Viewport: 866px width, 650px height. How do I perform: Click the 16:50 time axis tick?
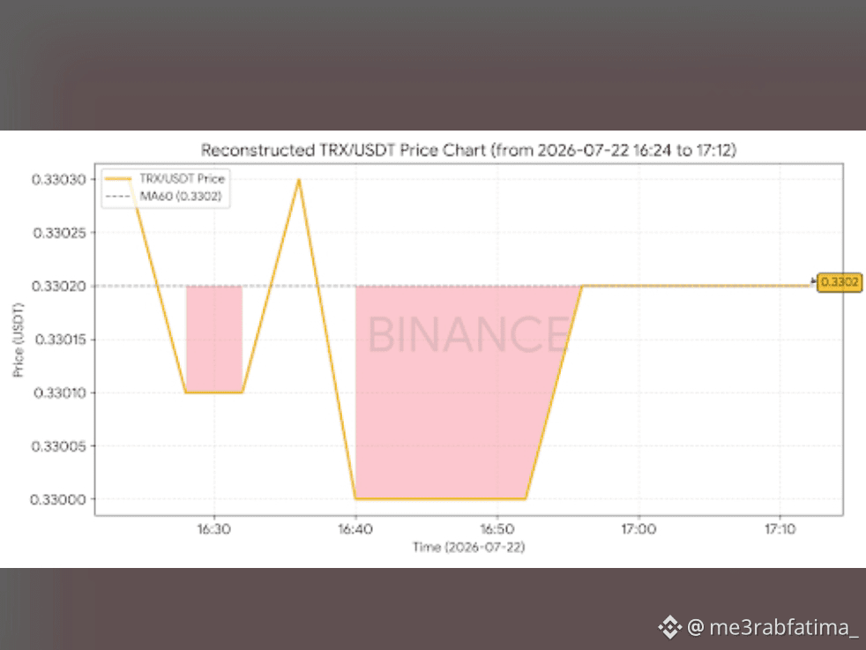click(497, 529)
